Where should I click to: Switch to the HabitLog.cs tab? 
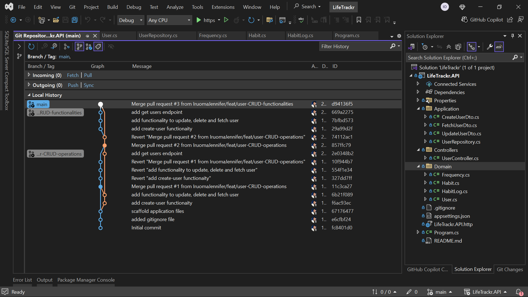point(300,35)
